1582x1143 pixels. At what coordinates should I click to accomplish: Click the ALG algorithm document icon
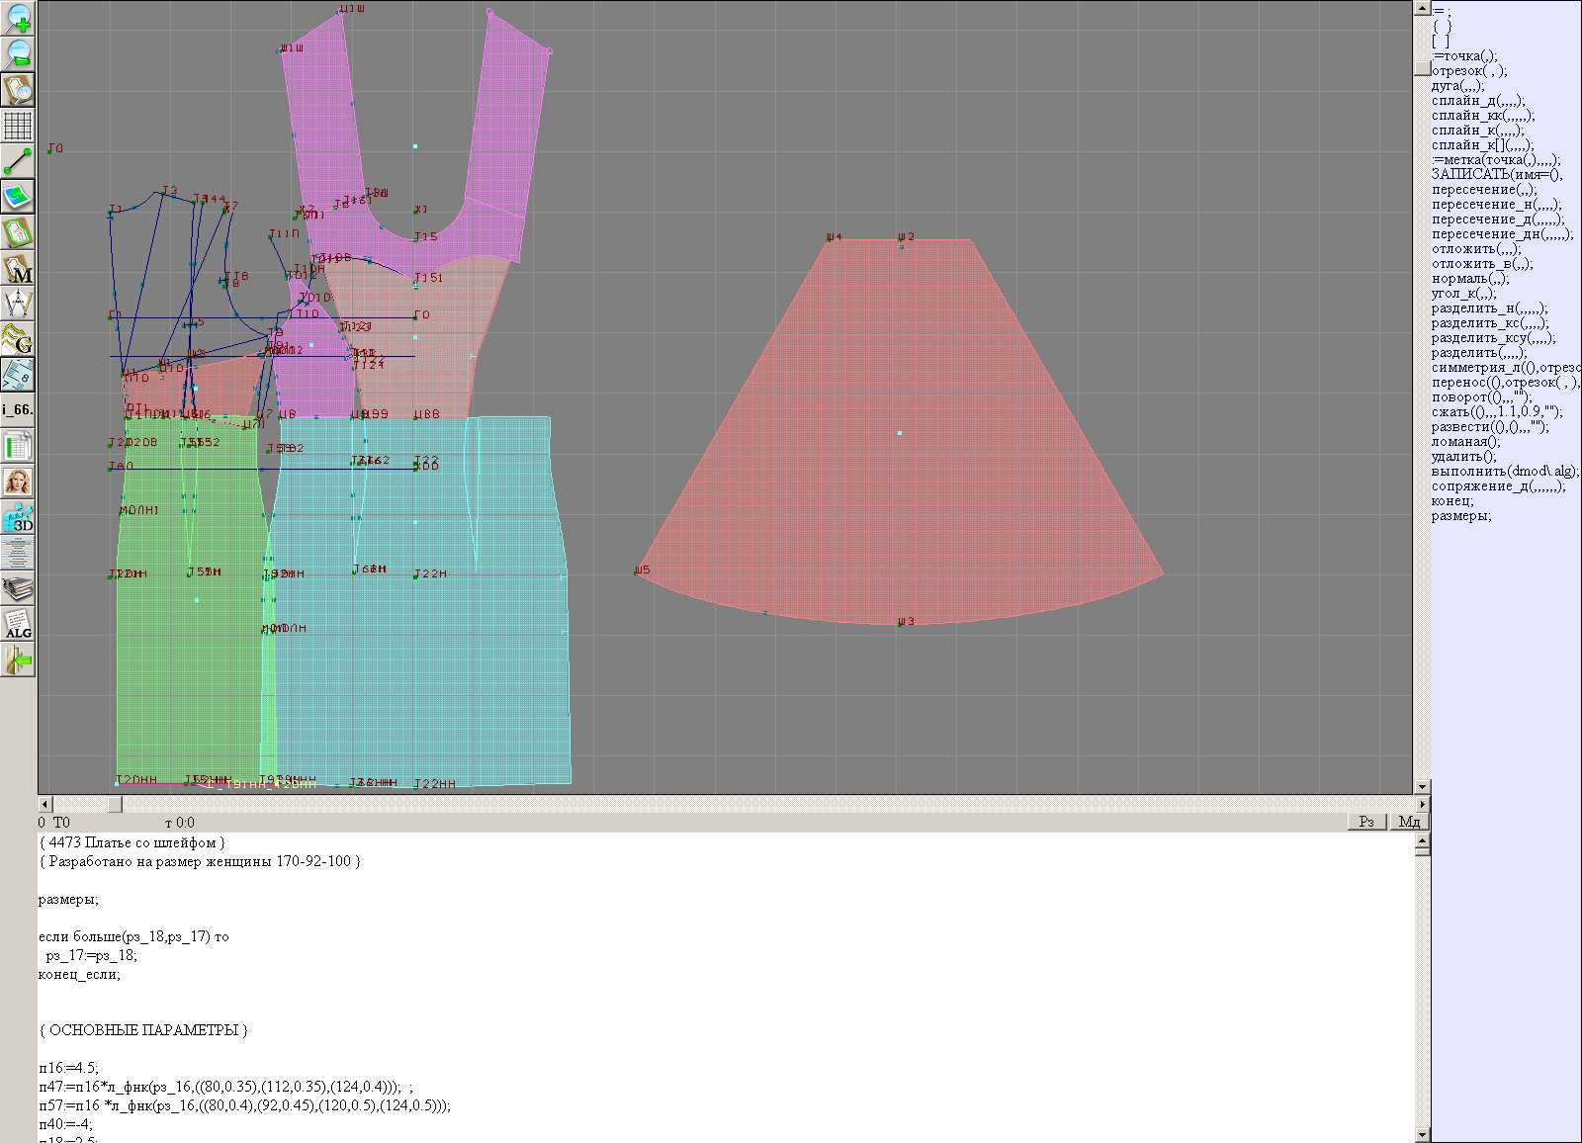coord(18,625)
